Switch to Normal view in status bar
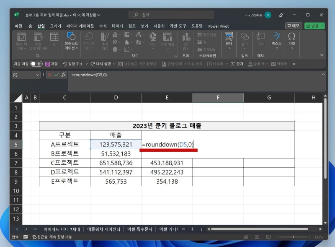Image resolution: width=335 pixels, height=247 pixels. coord(246,237)
